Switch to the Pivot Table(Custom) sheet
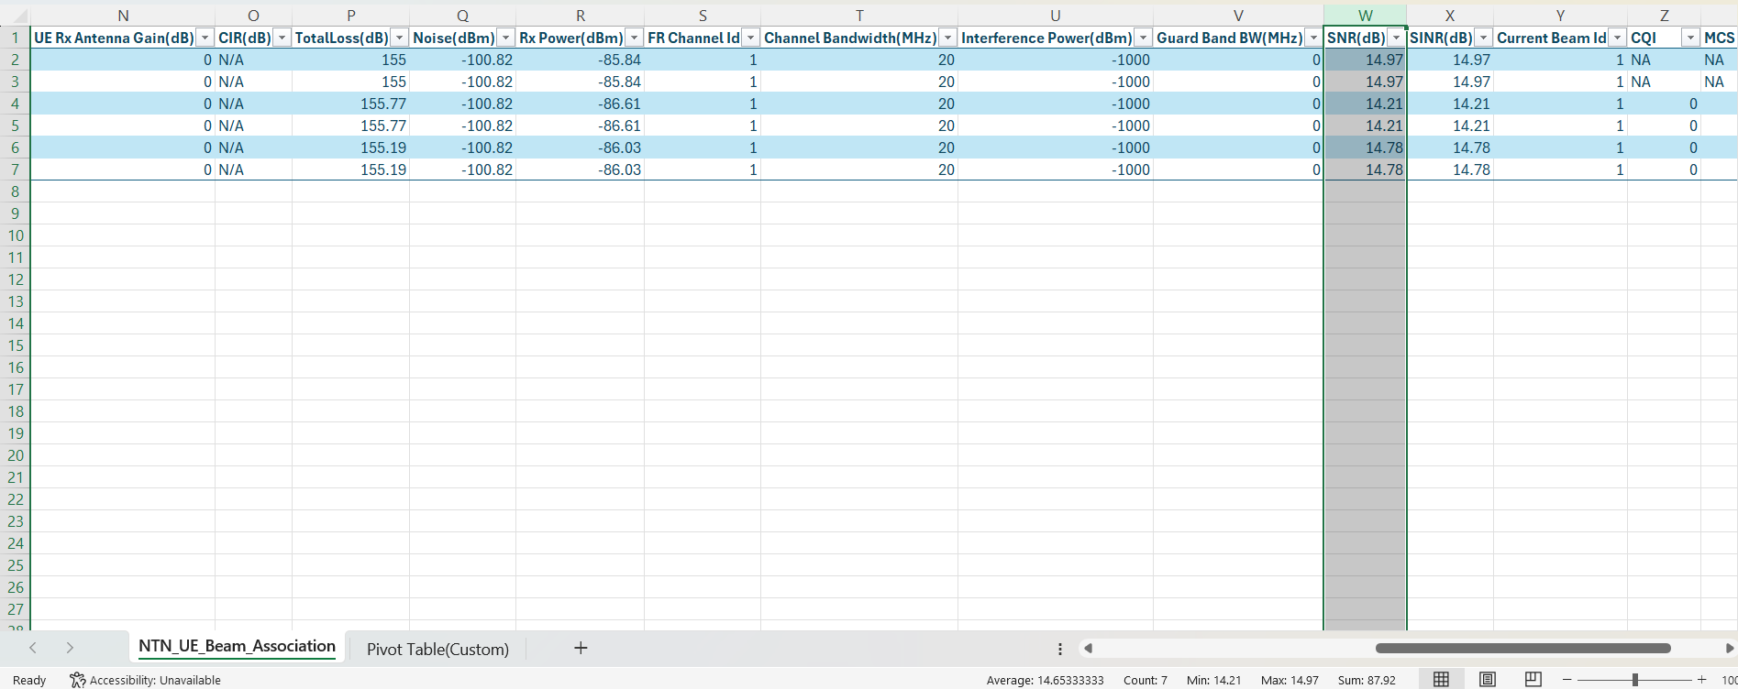The width and height of the screenshot is (1738, 689). [437, 649]
